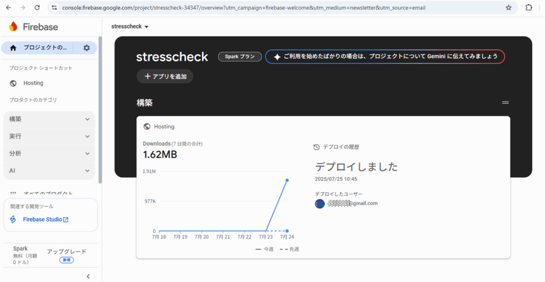Click the デプロイの履歴 link
Image resolution: width=545 pixels, height=282 pixels.
[341, 147]
